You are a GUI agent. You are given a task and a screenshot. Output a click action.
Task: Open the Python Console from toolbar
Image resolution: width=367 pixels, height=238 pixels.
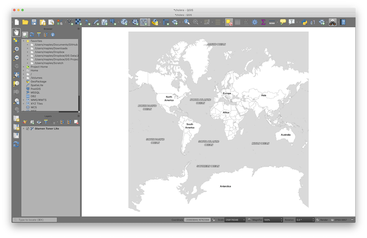pos(304,22)
